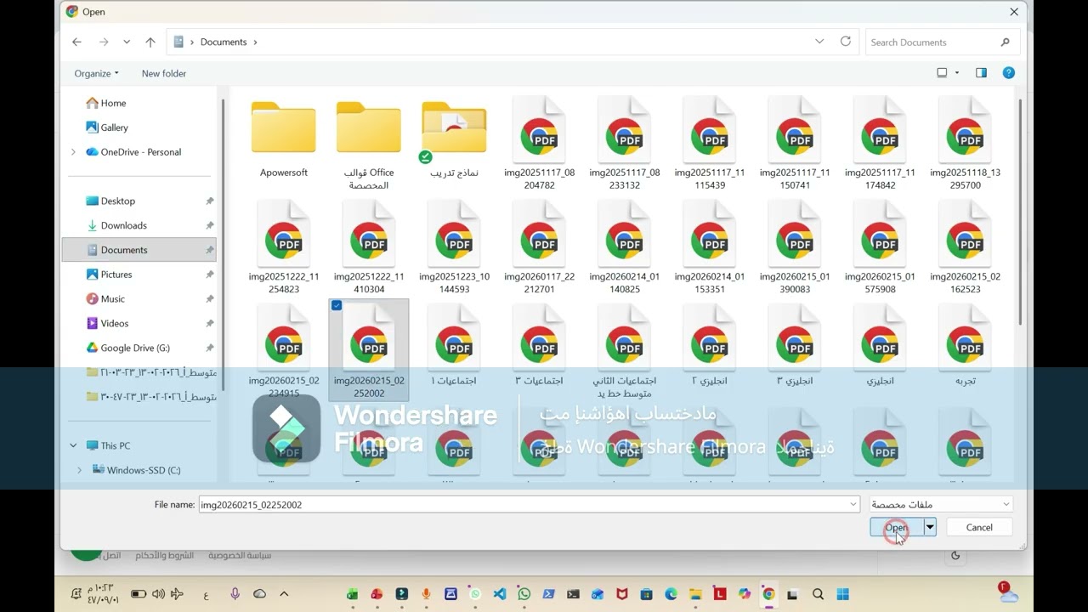Select PDF file img20251117_08204782
The height and width of the screenshot is (612, 1088).
(540, 143)
